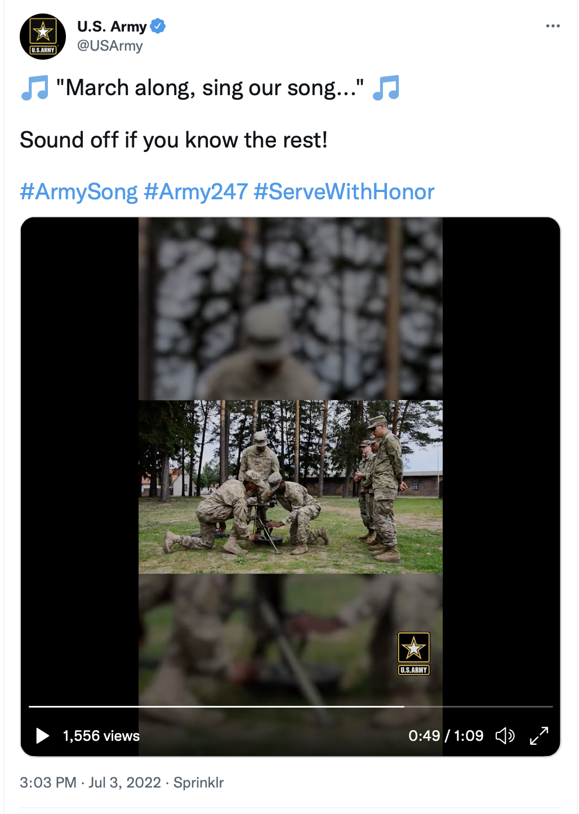Click the 1,556 views counter
Screen dimensions: 579x814
[101, 736]
